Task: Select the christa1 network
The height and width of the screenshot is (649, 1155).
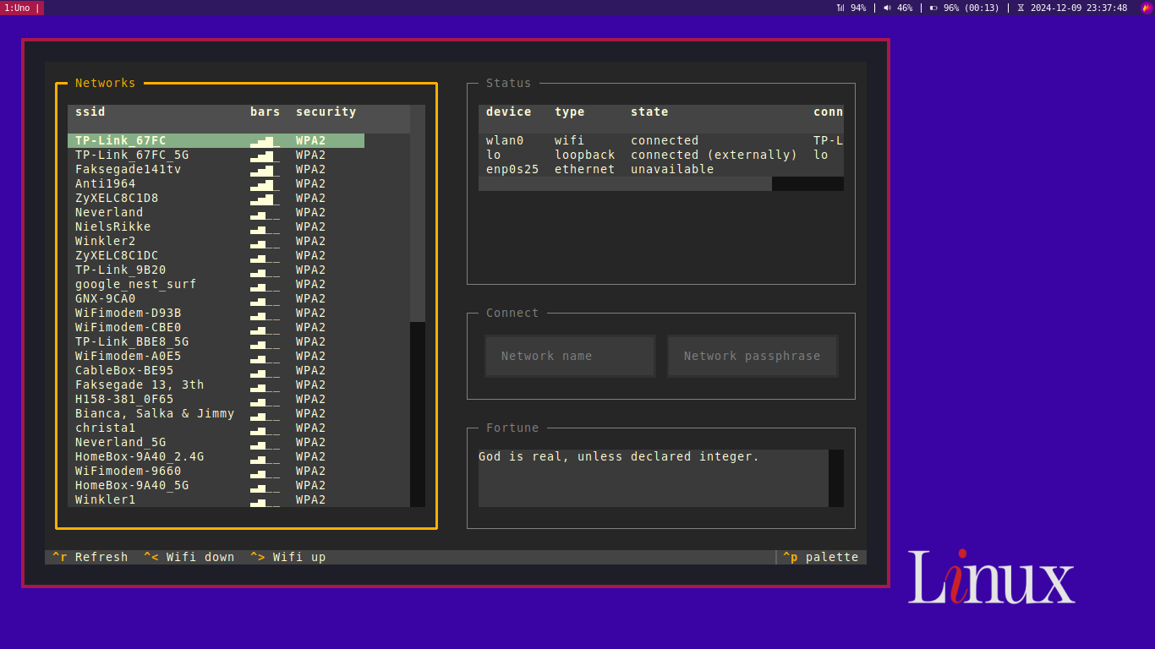Action: [x=216, y=428]
